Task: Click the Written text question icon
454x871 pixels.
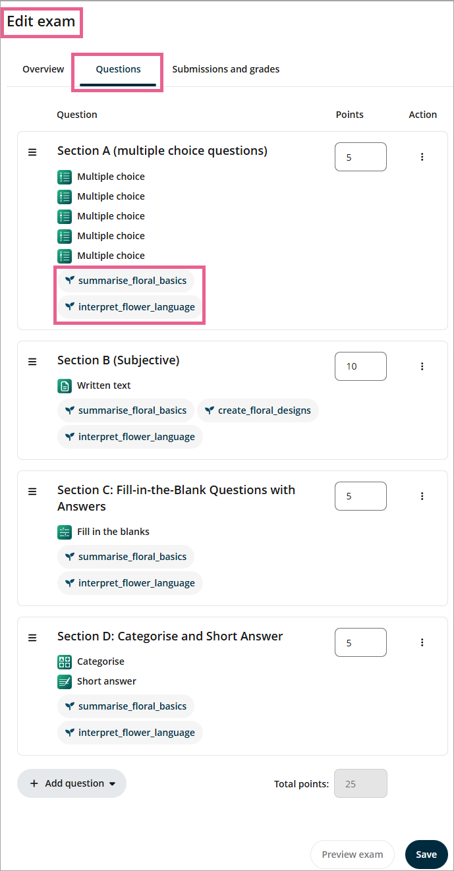Action: 65,386
